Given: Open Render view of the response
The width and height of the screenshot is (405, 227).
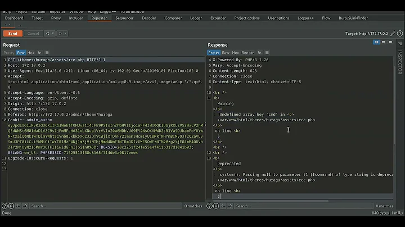Looking at the screenshot, I should (x=247, y=53).
